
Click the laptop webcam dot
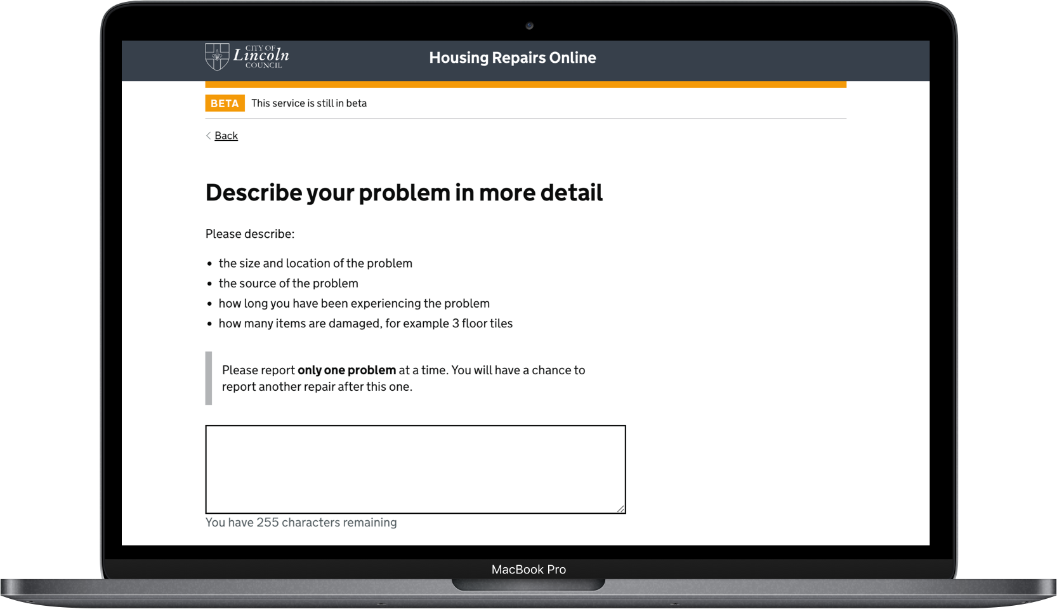point(529,26)
